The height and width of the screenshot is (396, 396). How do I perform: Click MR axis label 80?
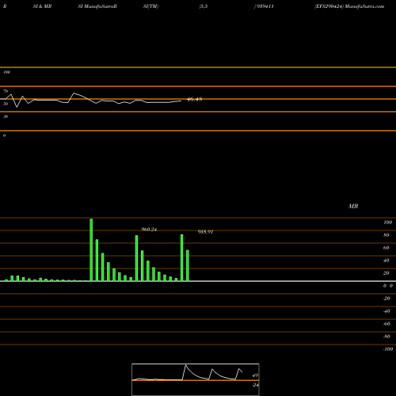click(386, 235)
